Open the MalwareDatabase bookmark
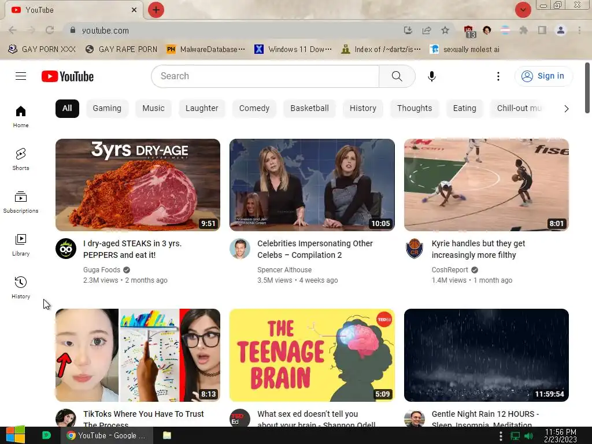The image size is (592, 444). [206, 50]
